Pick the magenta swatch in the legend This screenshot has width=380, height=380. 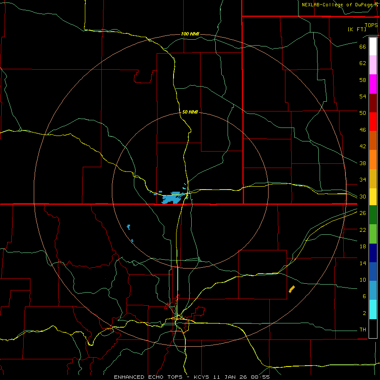(373, 84)
